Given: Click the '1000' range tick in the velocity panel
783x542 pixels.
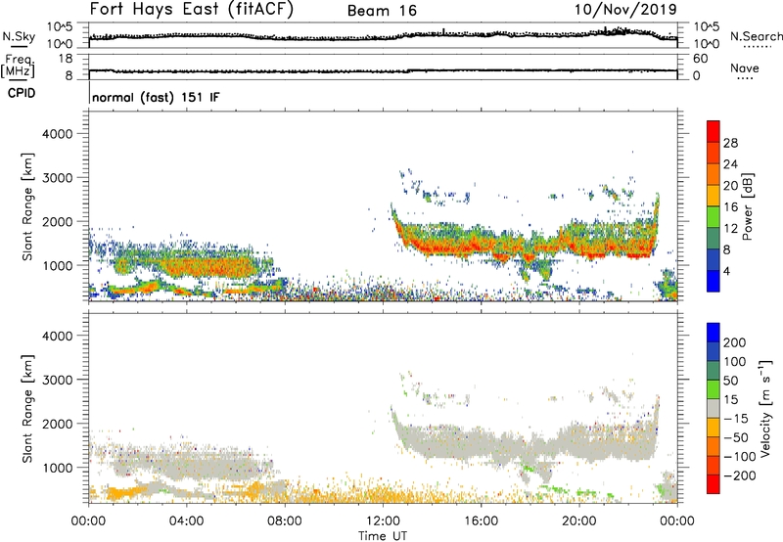Looking at the screenshot, I should pyautogui.click(x=57, y=468).
